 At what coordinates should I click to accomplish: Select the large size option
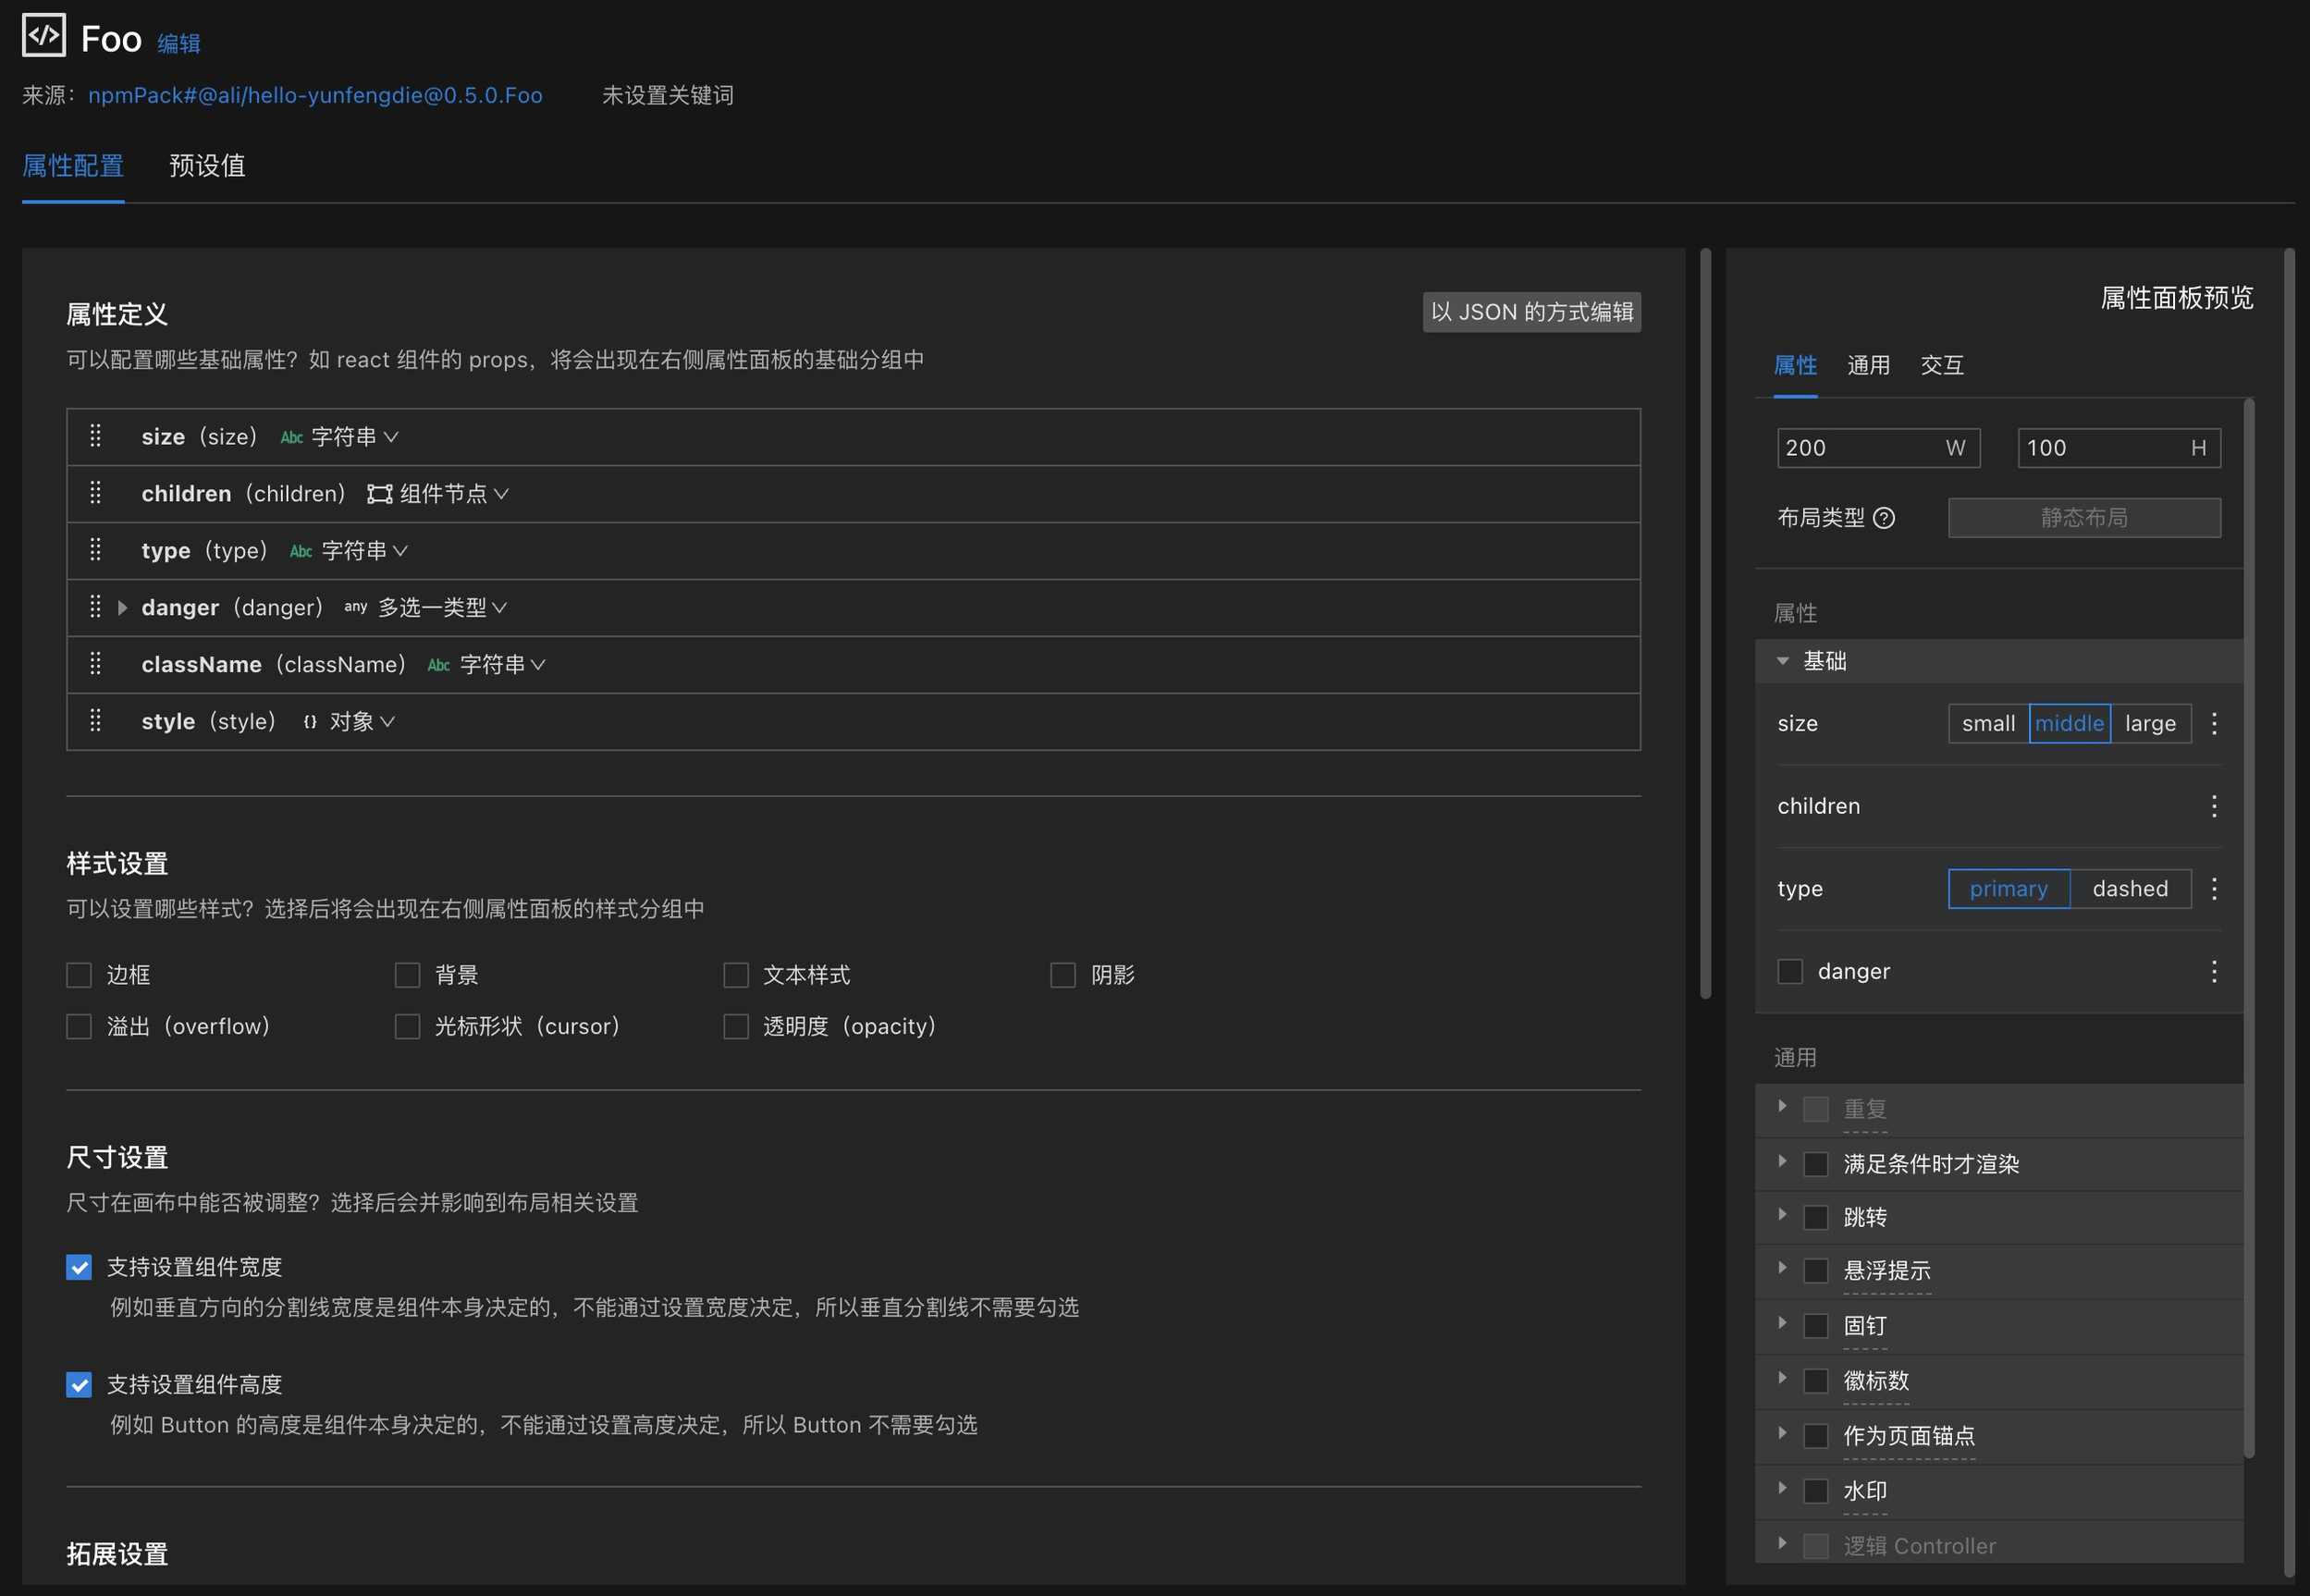click(2150, 723)
